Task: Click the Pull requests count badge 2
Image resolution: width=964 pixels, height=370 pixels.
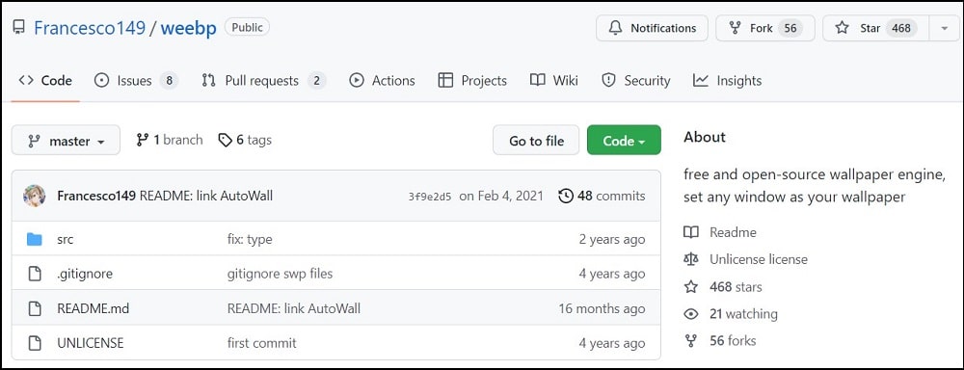Action: (x=316, y=81)
